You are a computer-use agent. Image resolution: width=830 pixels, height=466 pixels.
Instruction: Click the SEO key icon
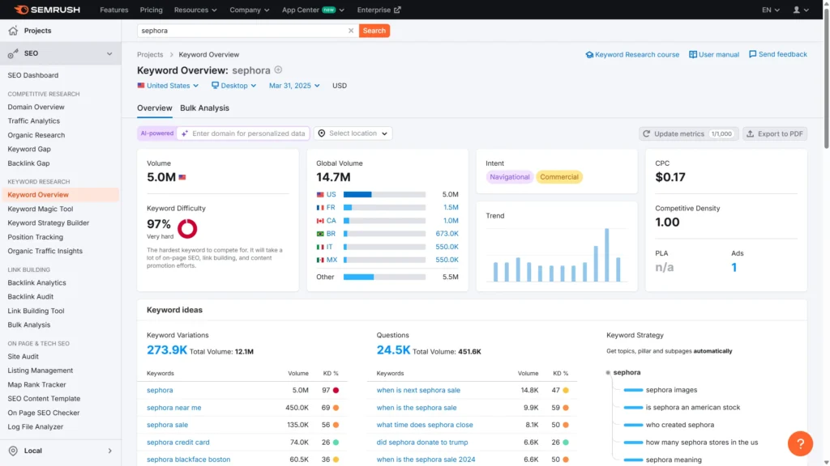point(13,53)
